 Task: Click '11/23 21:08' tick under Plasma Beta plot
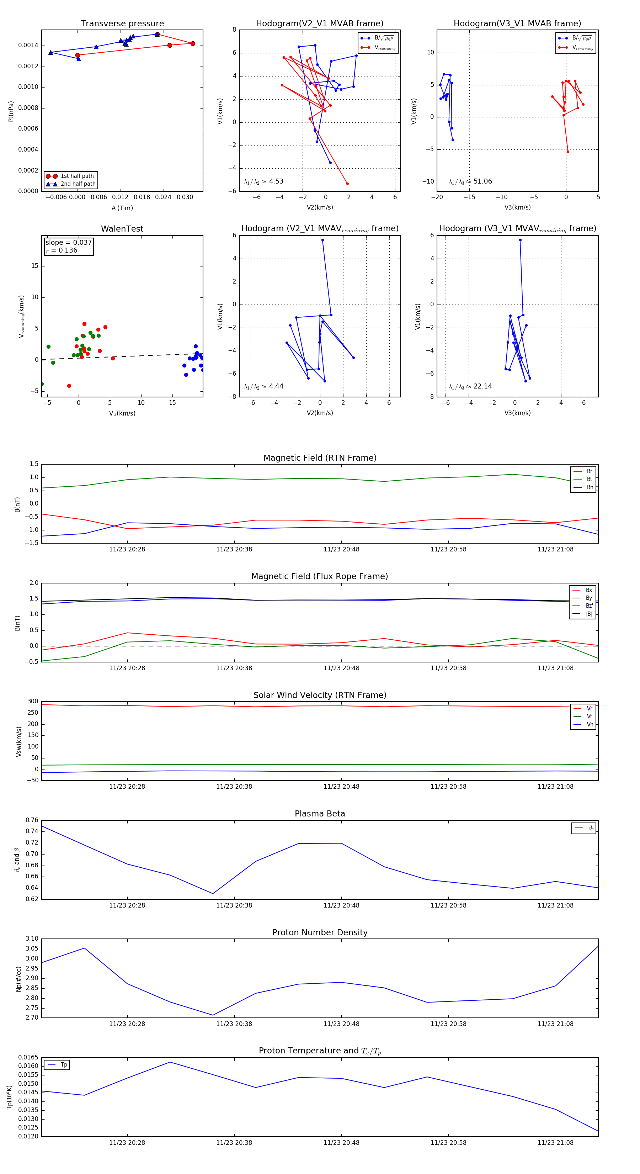[555, 905]
